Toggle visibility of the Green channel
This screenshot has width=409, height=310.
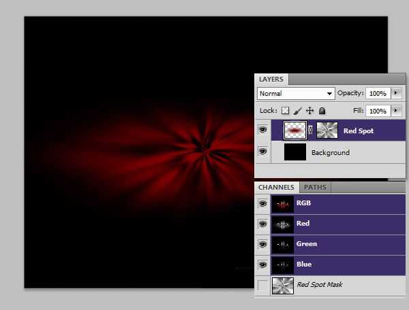tap(262, 244)
